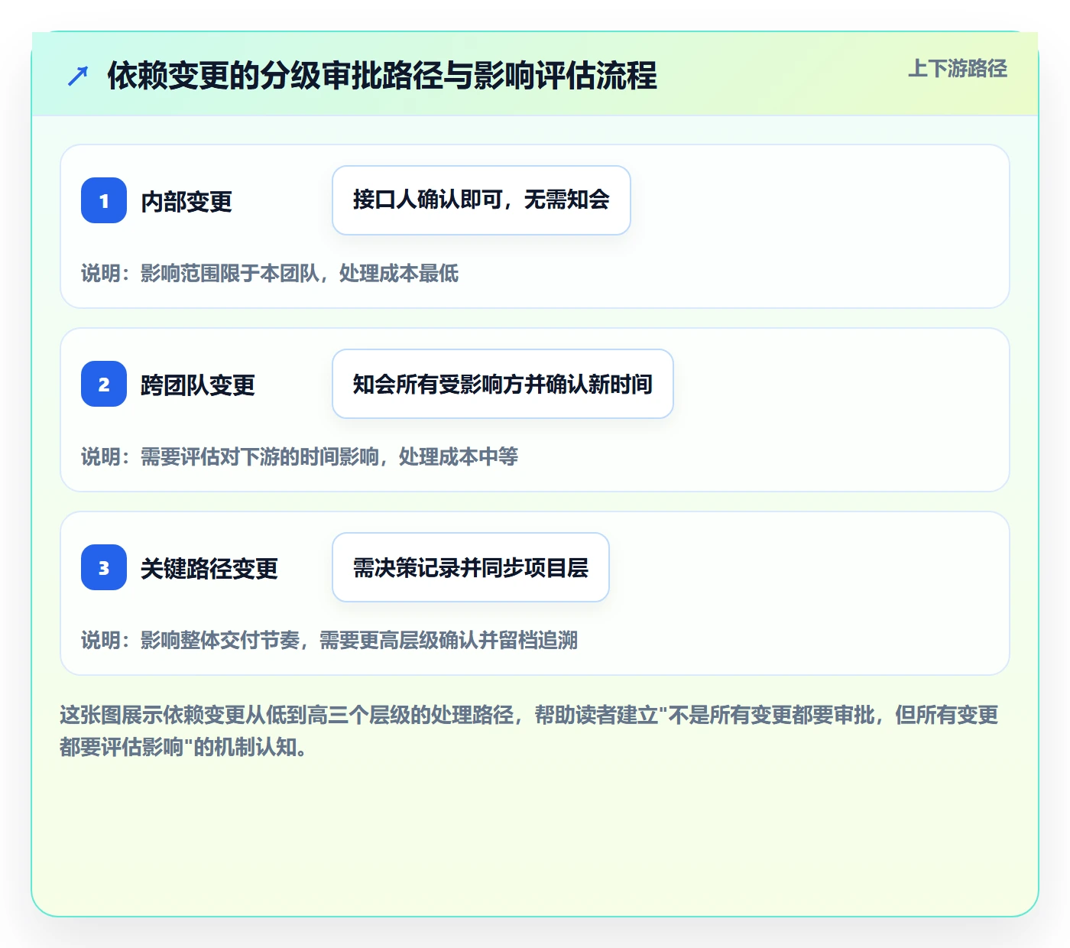Select the '接口人确认即可，无需知会' box

pyautogui.click(x=481, y=200)
